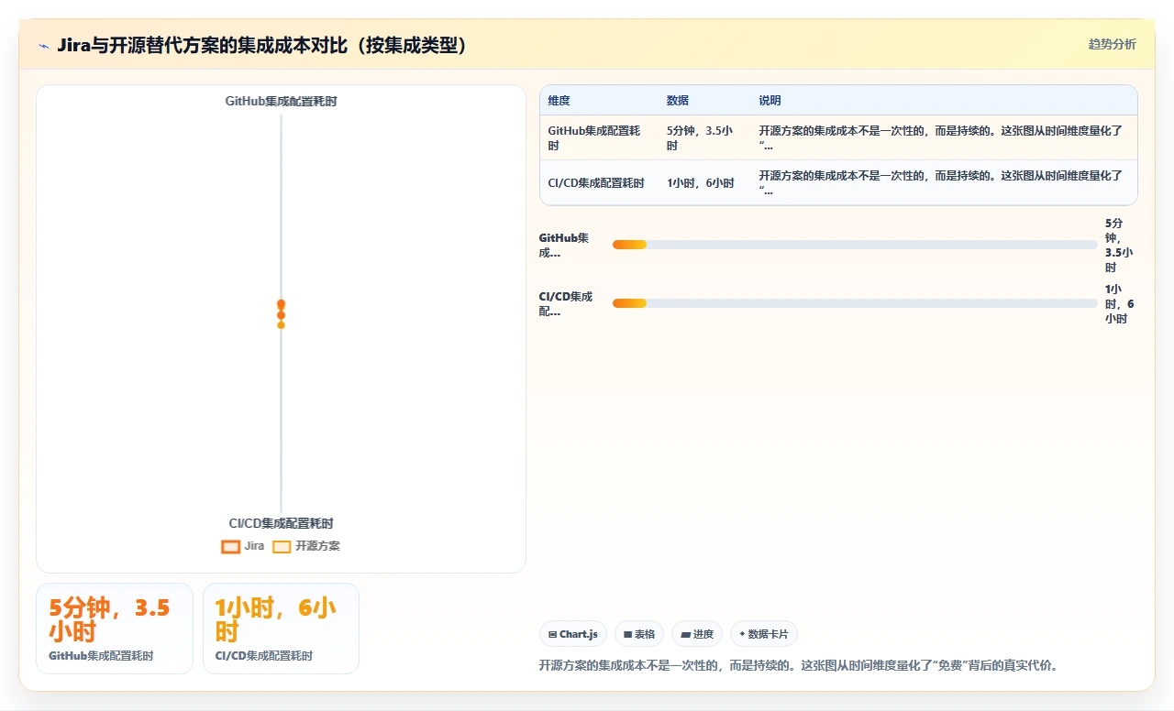The image size is (1174, 711).
Task: Click the description cell in the GitHub table row
Action: click(944, 138)
